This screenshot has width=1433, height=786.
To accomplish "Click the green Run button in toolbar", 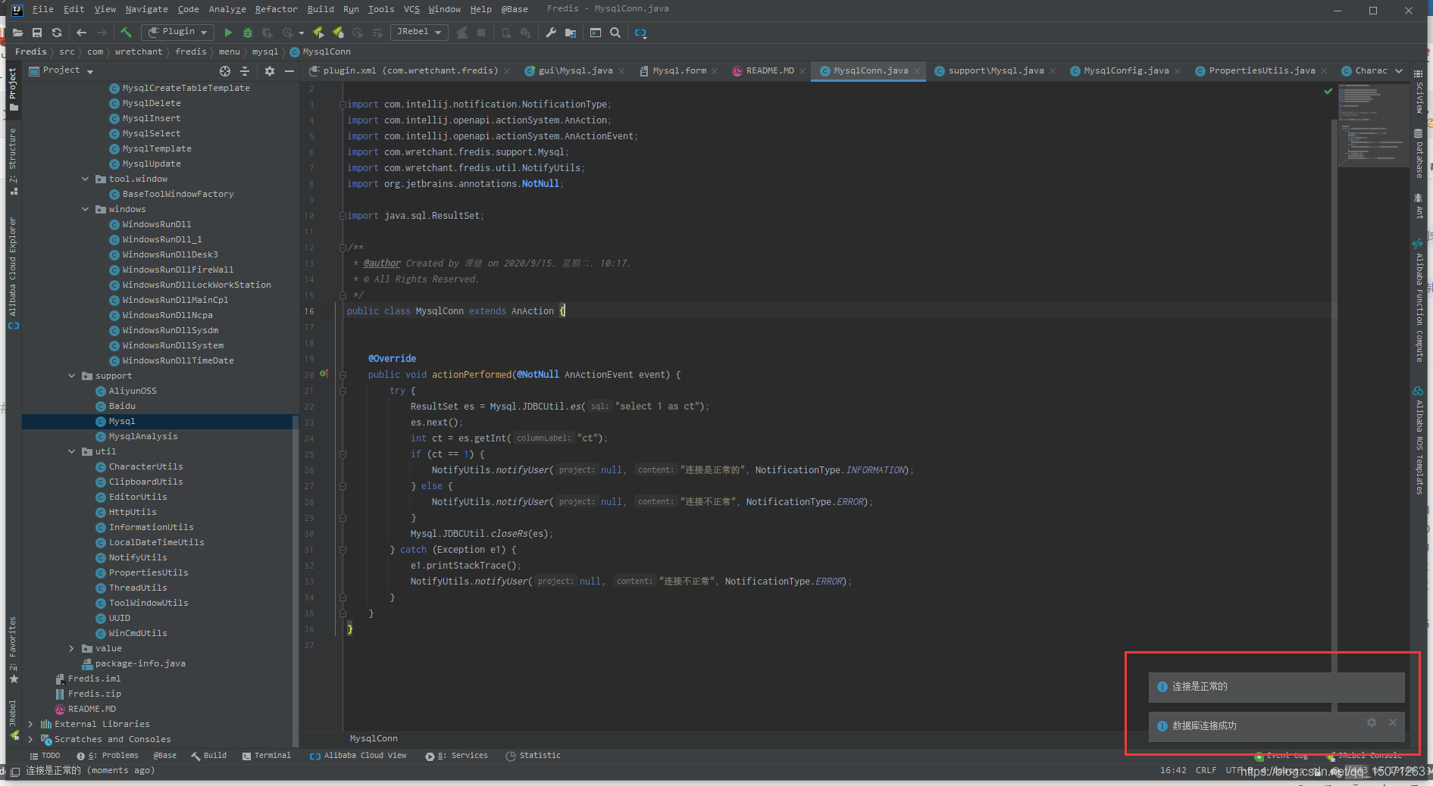I will 228,33.
